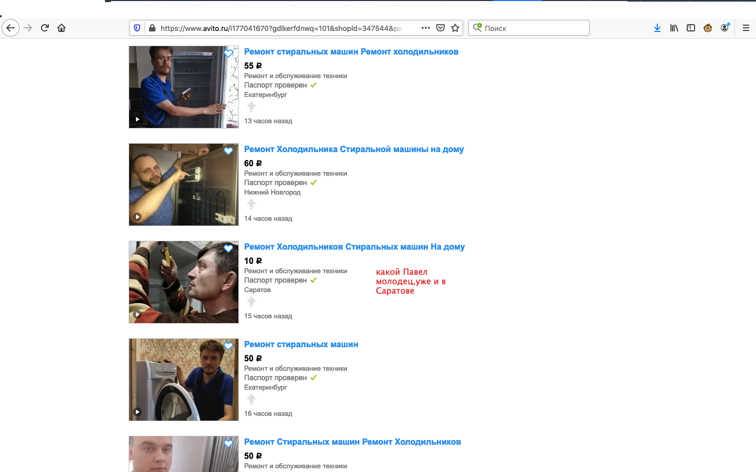
Task: Click the raise arrow for 13 часов назад listing
Action: [251, 106]
